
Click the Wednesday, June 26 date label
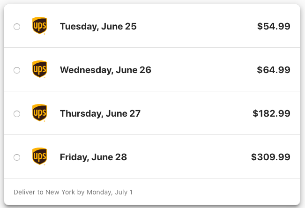point(105,70)
